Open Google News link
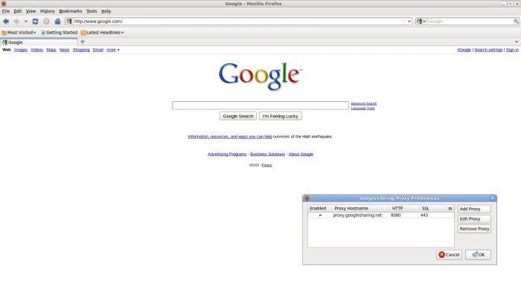This screenshot has width=521, height=289. coord(64,50)
